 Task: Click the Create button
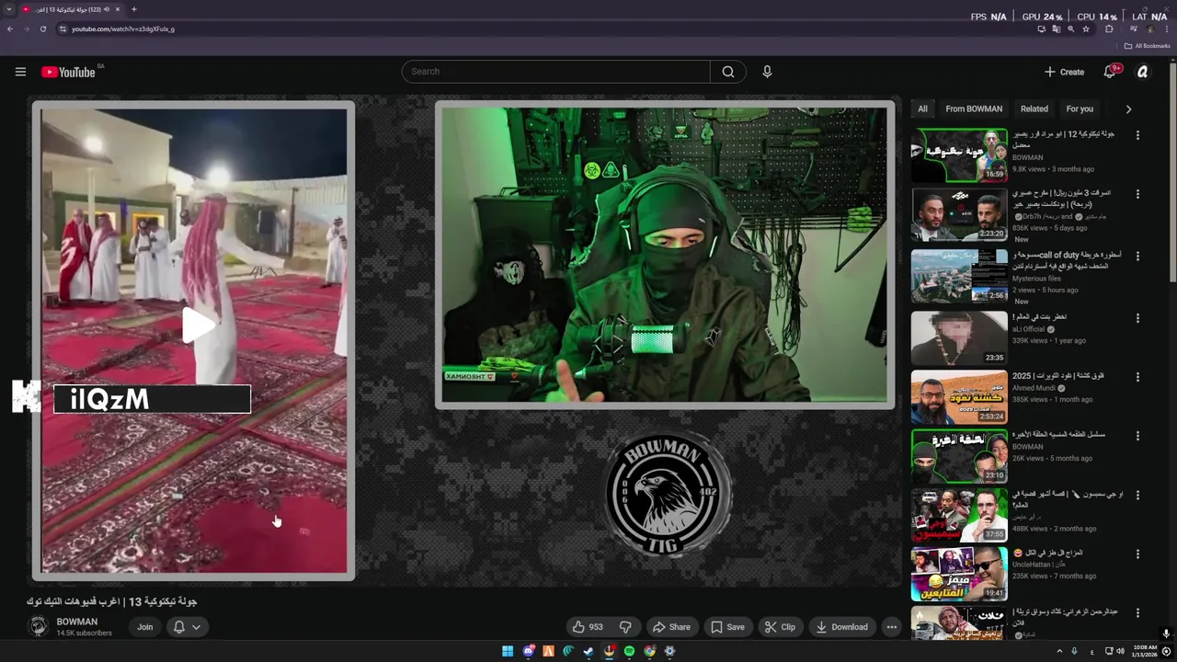pos(1064,72)
